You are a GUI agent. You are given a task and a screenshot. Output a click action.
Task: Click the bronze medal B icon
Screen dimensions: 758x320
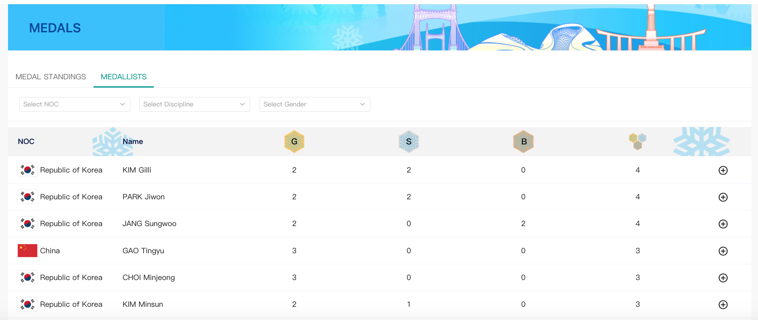(524, 142)
